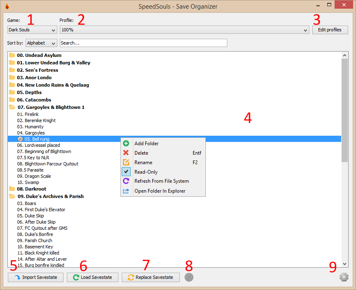Click the open folder icon of 07. Gargoyles & Blighttown 1
This screenshot has width=356, height=290.
12,107
